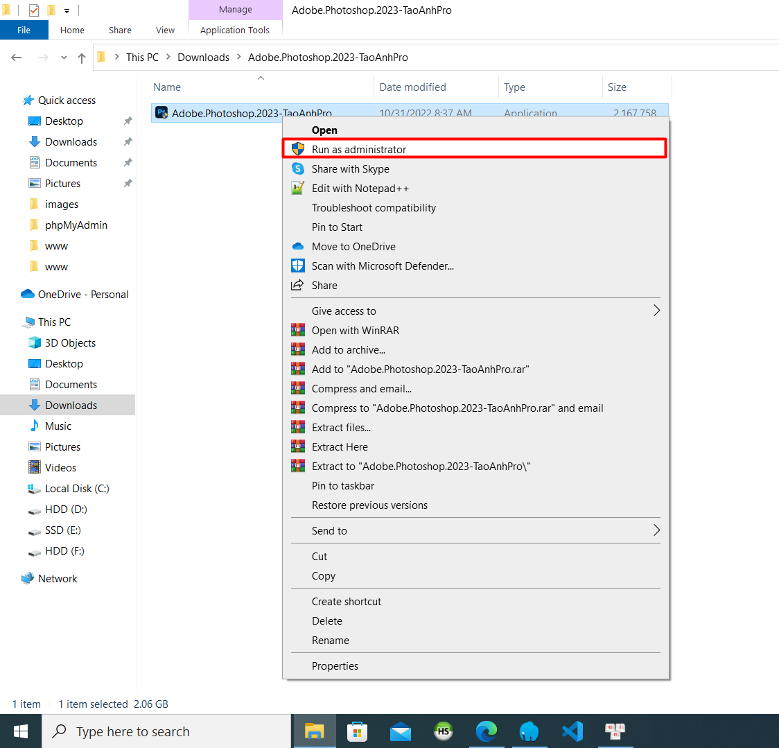
Task: Click the Properties quick access toolbar icon
Action: (34, 10)
